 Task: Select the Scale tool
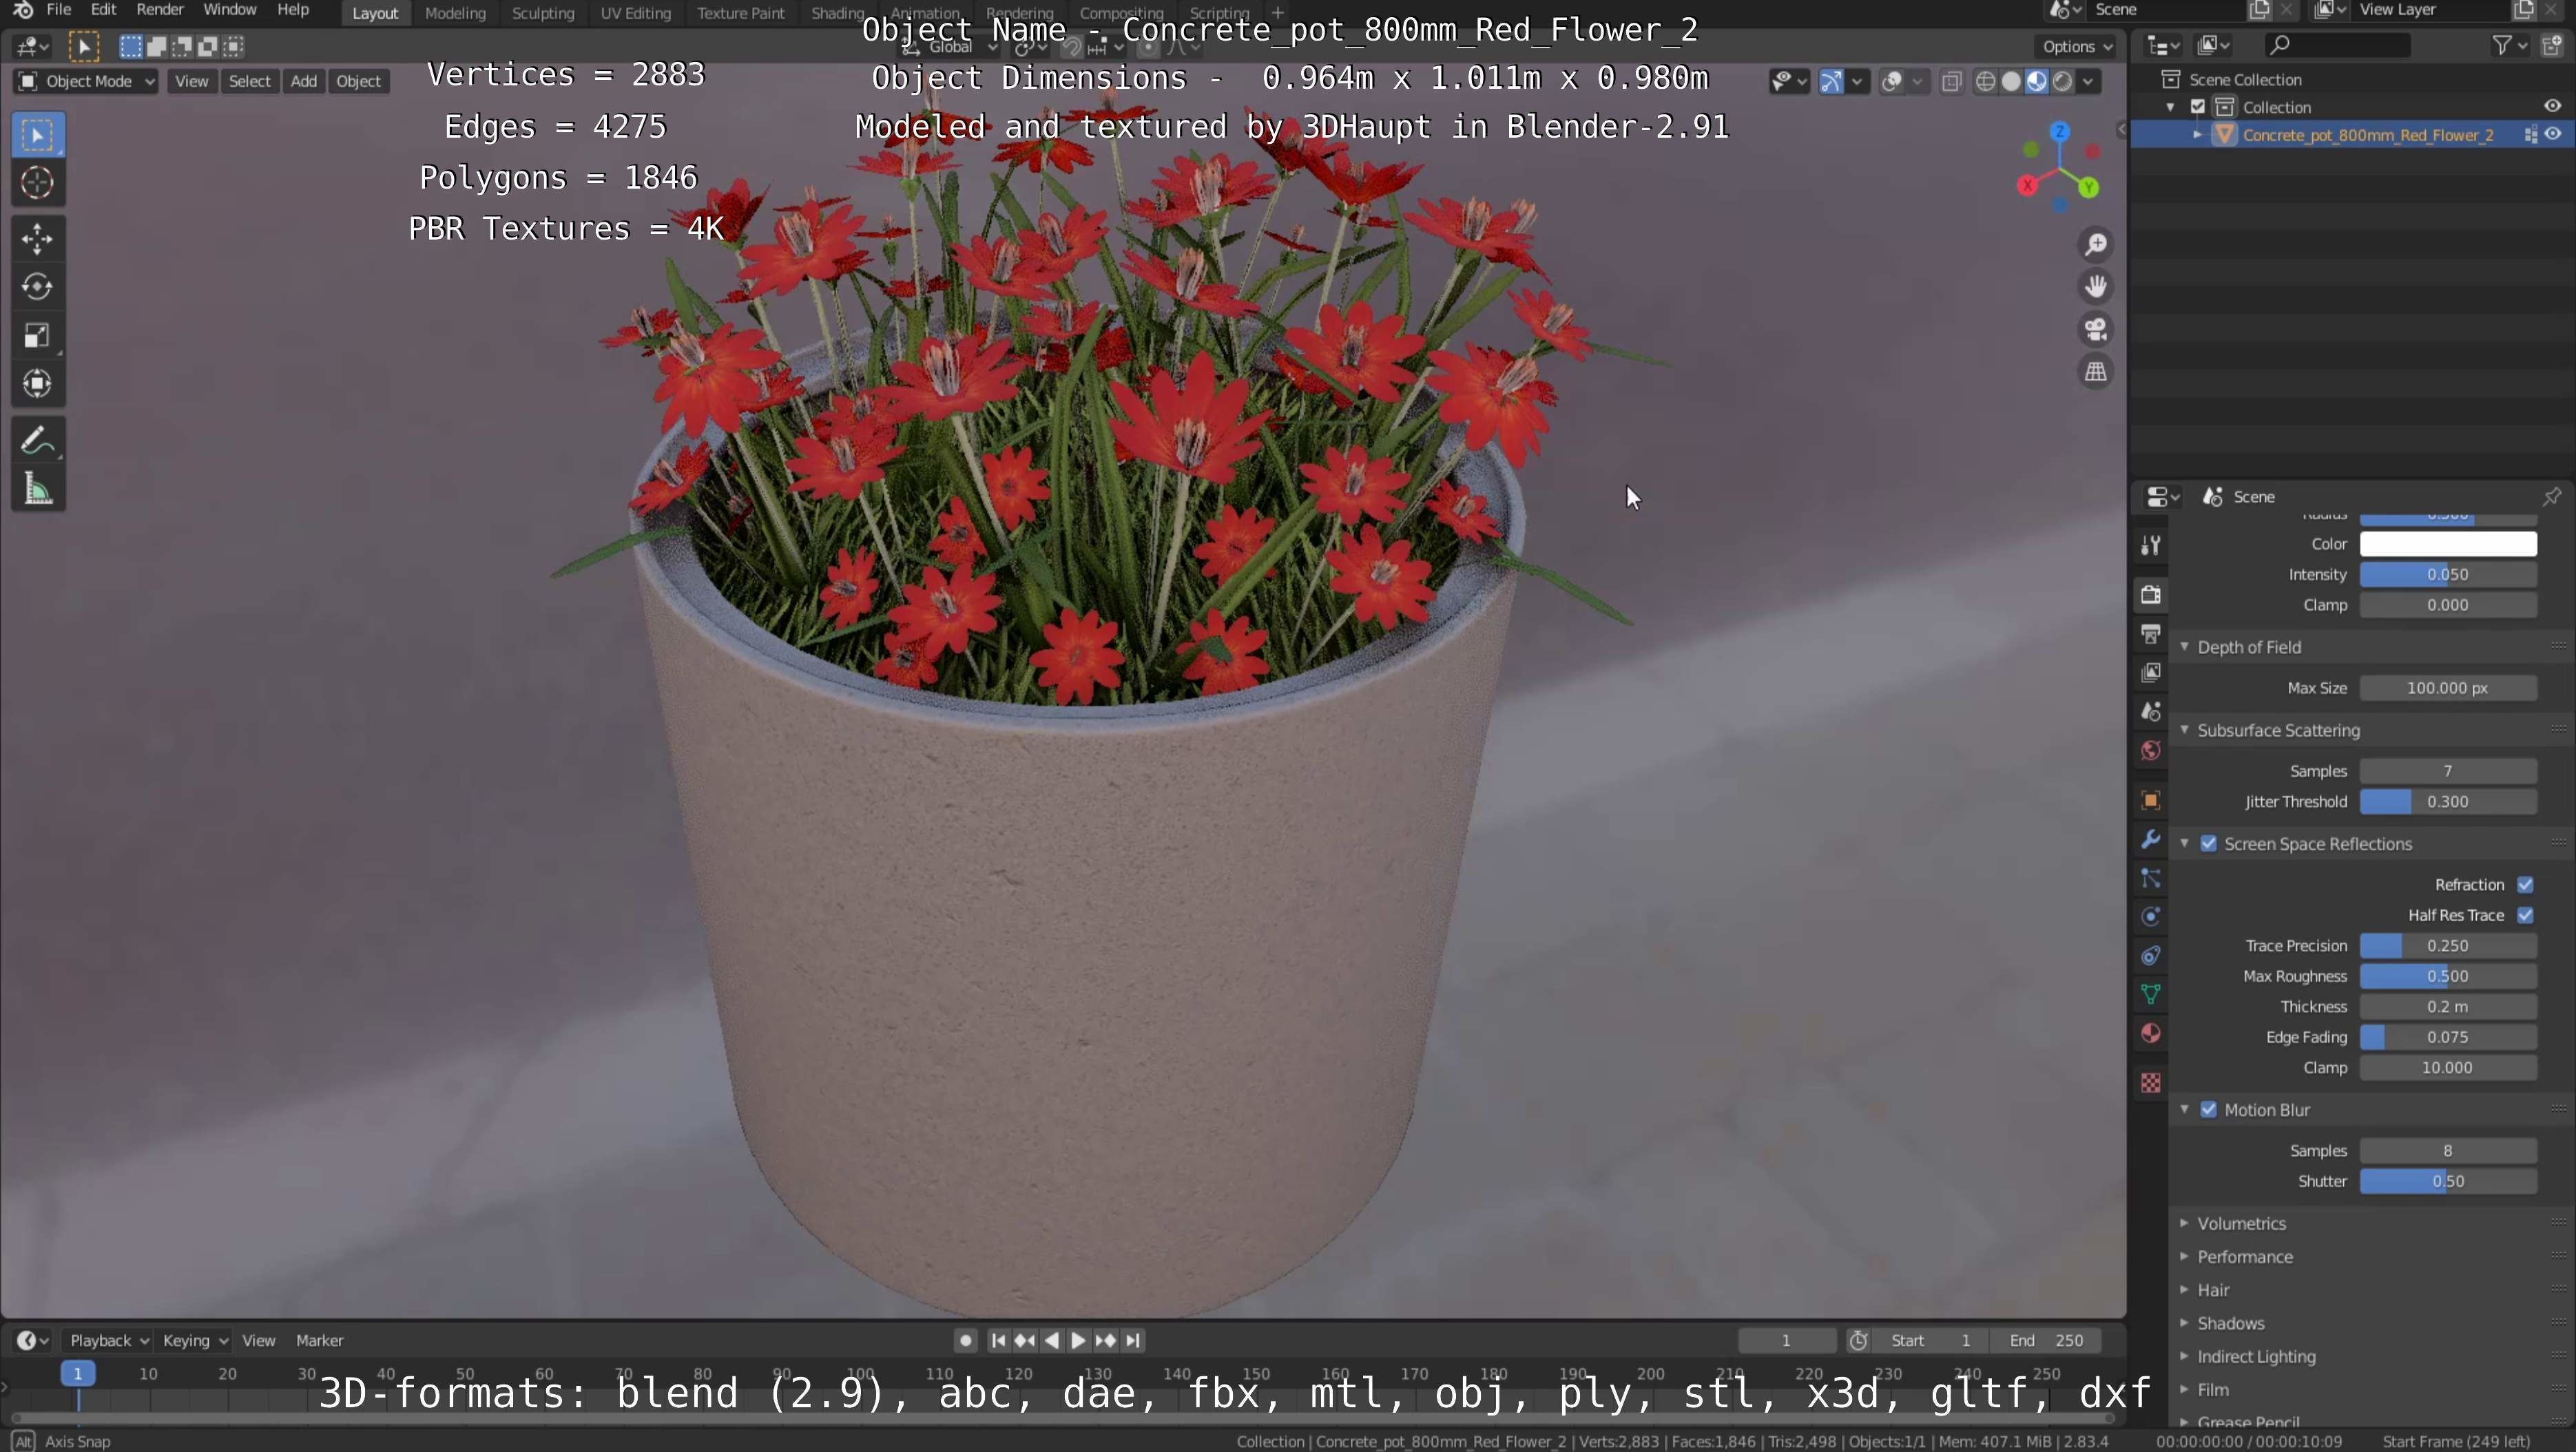click(x=38, y=336)
